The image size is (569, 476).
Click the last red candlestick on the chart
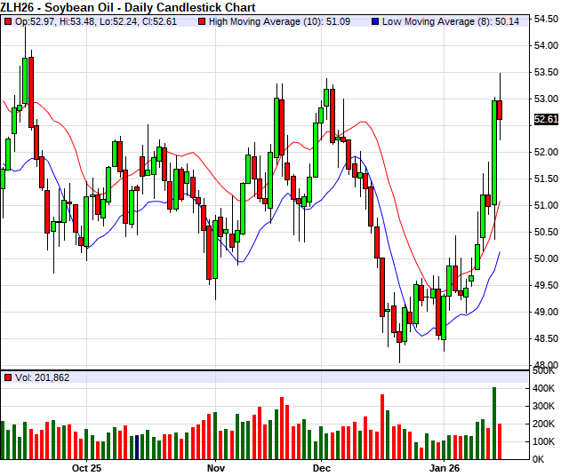click(x=500, y=109)
